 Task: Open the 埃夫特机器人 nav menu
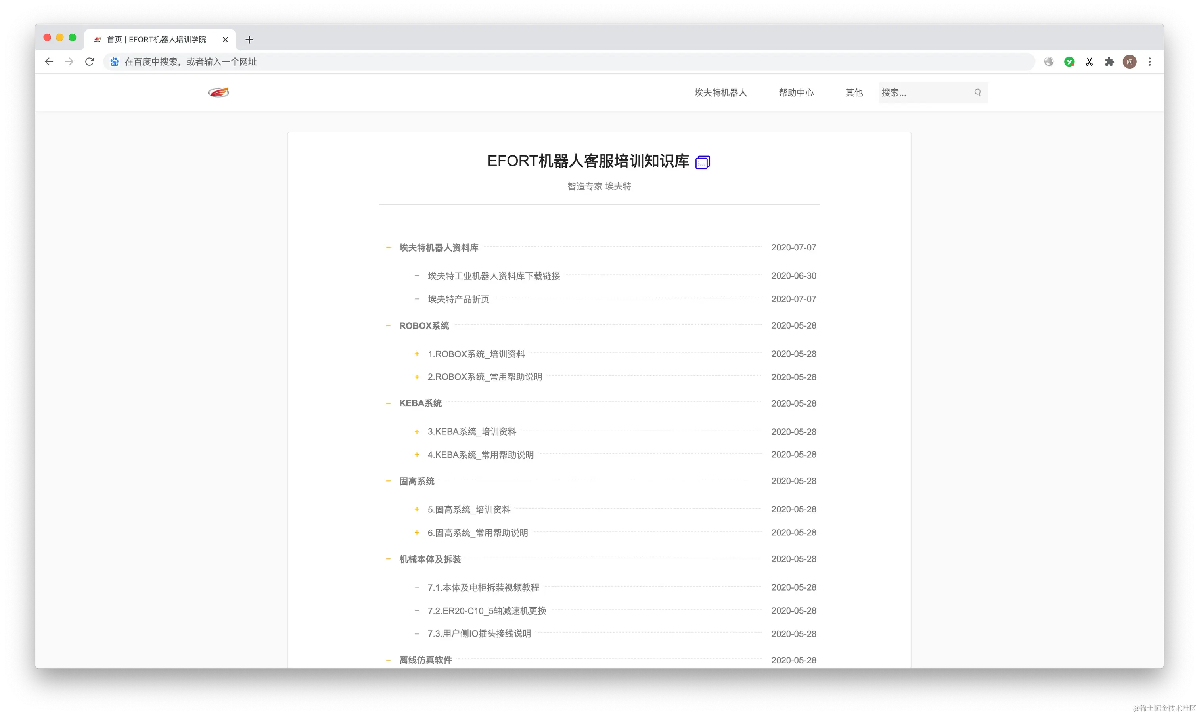pos(720,92)
